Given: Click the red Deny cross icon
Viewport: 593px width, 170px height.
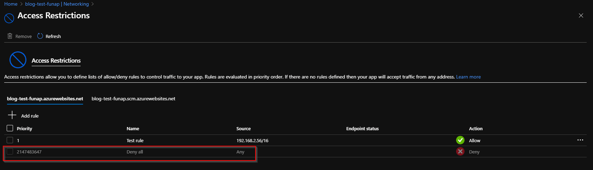Looking at the screenshot, I should [x=460, y=151].
